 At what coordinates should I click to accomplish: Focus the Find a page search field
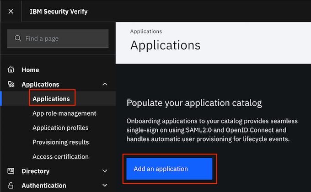58,38
